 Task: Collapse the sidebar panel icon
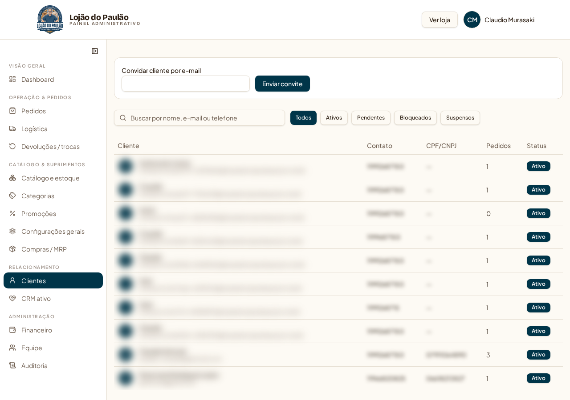click(95, 51)
